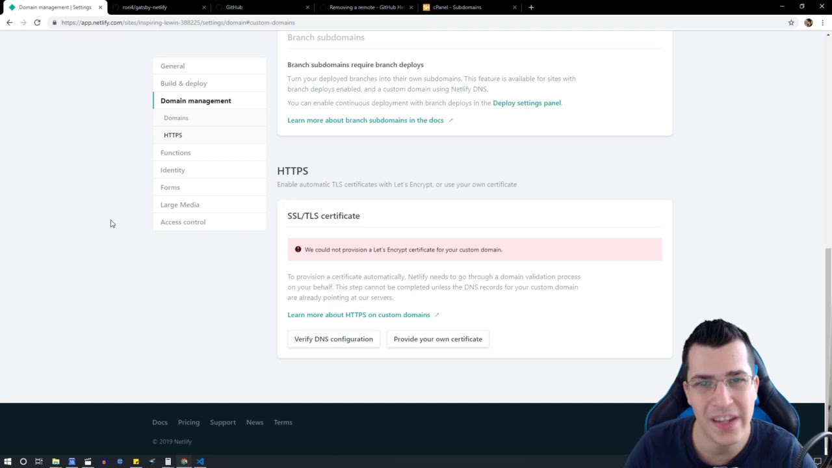832x468 pixels.
Task: Click Provide your own certificate button
Action: [438, 339]
